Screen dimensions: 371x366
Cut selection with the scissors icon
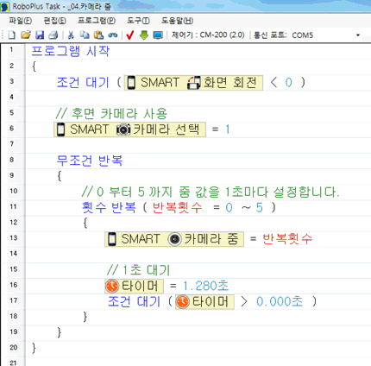pos(71,35)
